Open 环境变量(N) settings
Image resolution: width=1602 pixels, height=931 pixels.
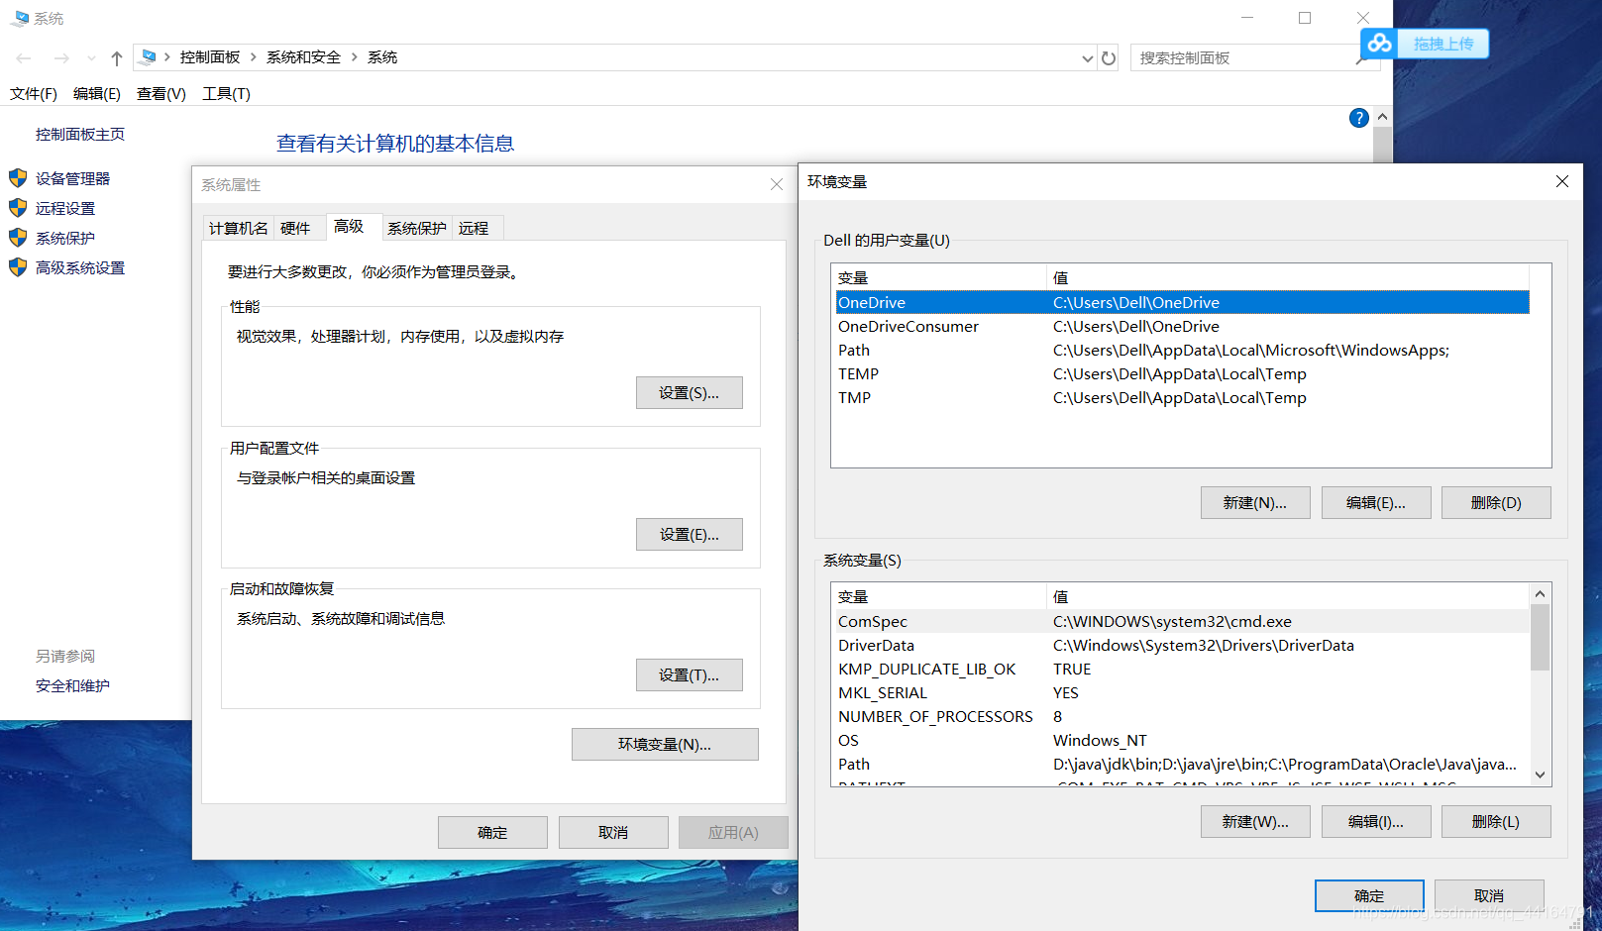(664, 744)
